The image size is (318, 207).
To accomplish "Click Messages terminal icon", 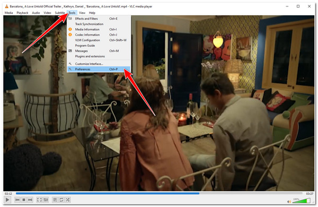I will pos(70,51).
